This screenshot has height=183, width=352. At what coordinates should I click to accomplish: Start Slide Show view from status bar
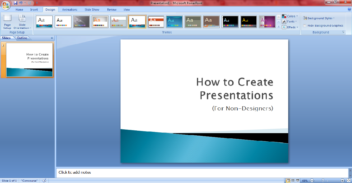[x=297, y=181]
